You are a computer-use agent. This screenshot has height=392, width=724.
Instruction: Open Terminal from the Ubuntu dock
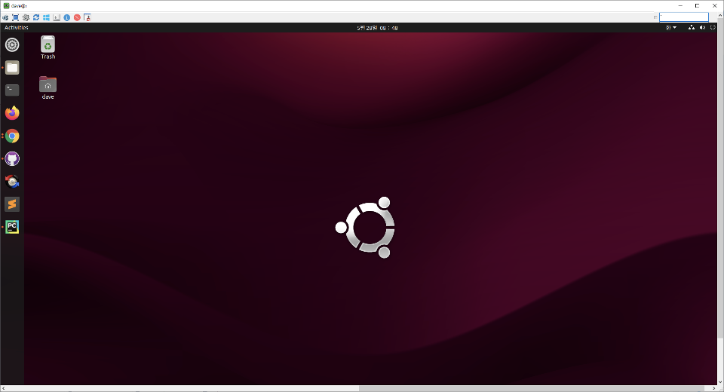[x=12, y=90]
